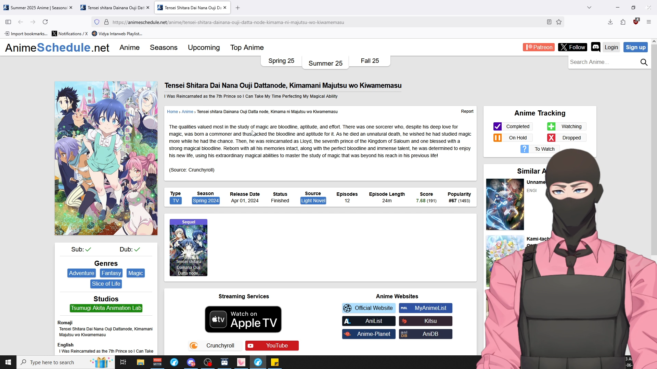Mark anime as Watching
The image size is (657, 369).
pyautogui.click(x=566, y=126)
